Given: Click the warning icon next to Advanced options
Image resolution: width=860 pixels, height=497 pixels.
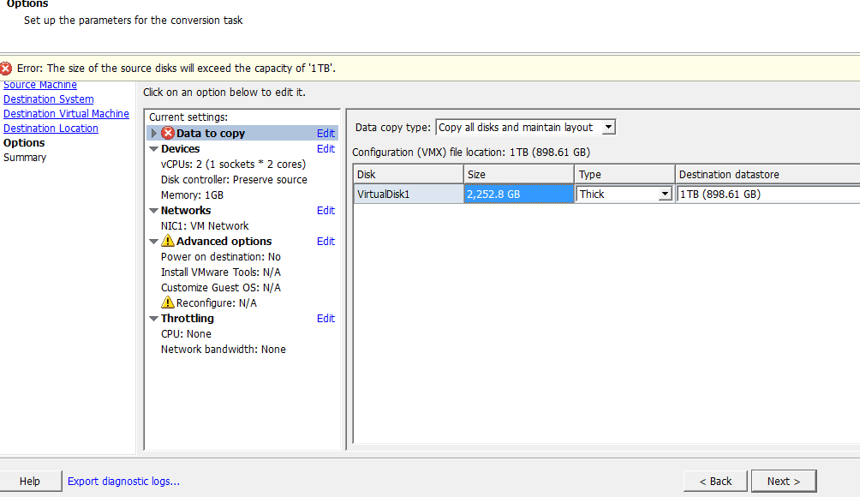Looking at the screenshot, I should click(x=168, y=241).
